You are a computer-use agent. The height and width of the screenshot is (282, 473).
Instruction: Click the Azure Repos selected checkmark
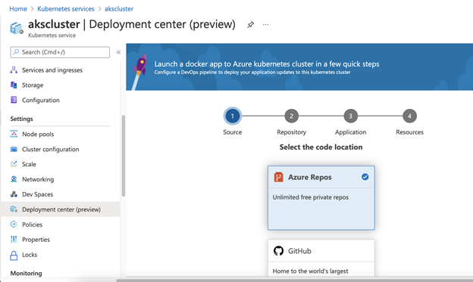(365, 177)
